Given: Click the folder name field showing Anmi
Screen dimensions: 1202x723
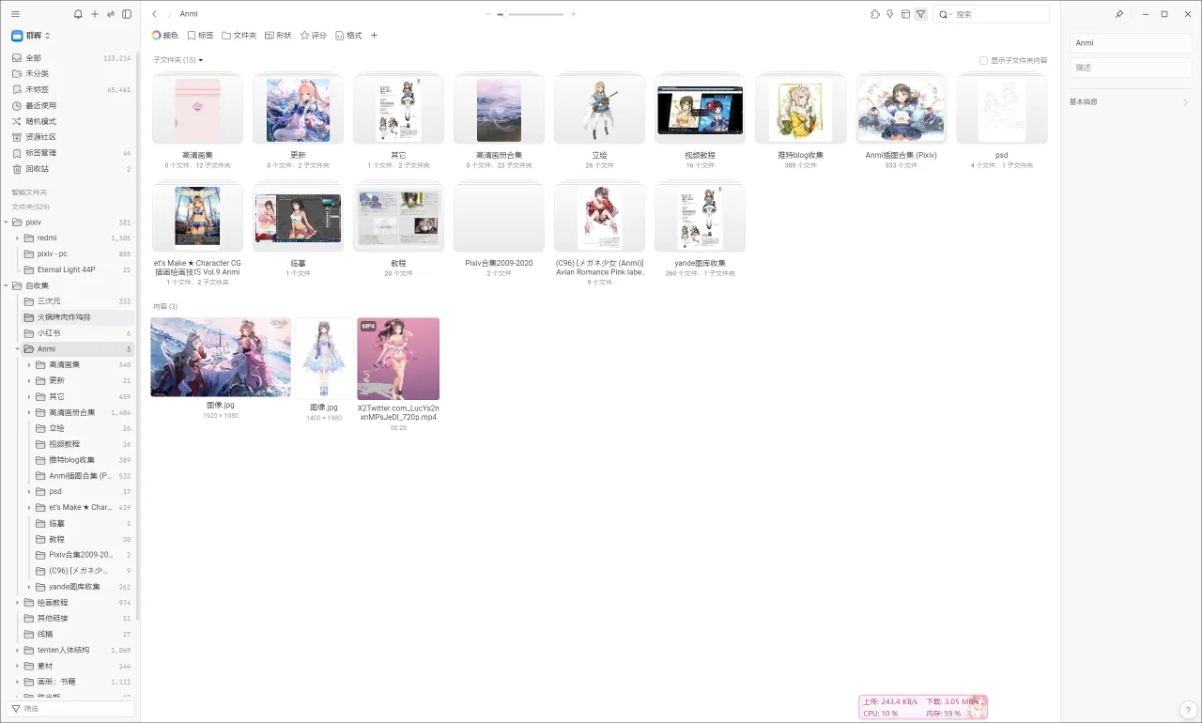Looking at the screenshot, I should click(x=1131, y=43).
